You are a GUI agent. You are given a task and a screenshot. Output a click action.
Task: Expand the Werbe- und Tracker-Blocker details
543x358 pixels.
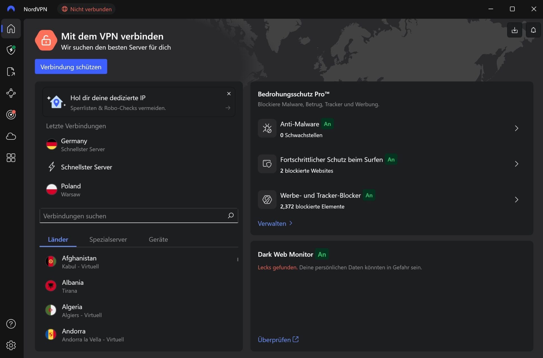[x=517, y=200]
